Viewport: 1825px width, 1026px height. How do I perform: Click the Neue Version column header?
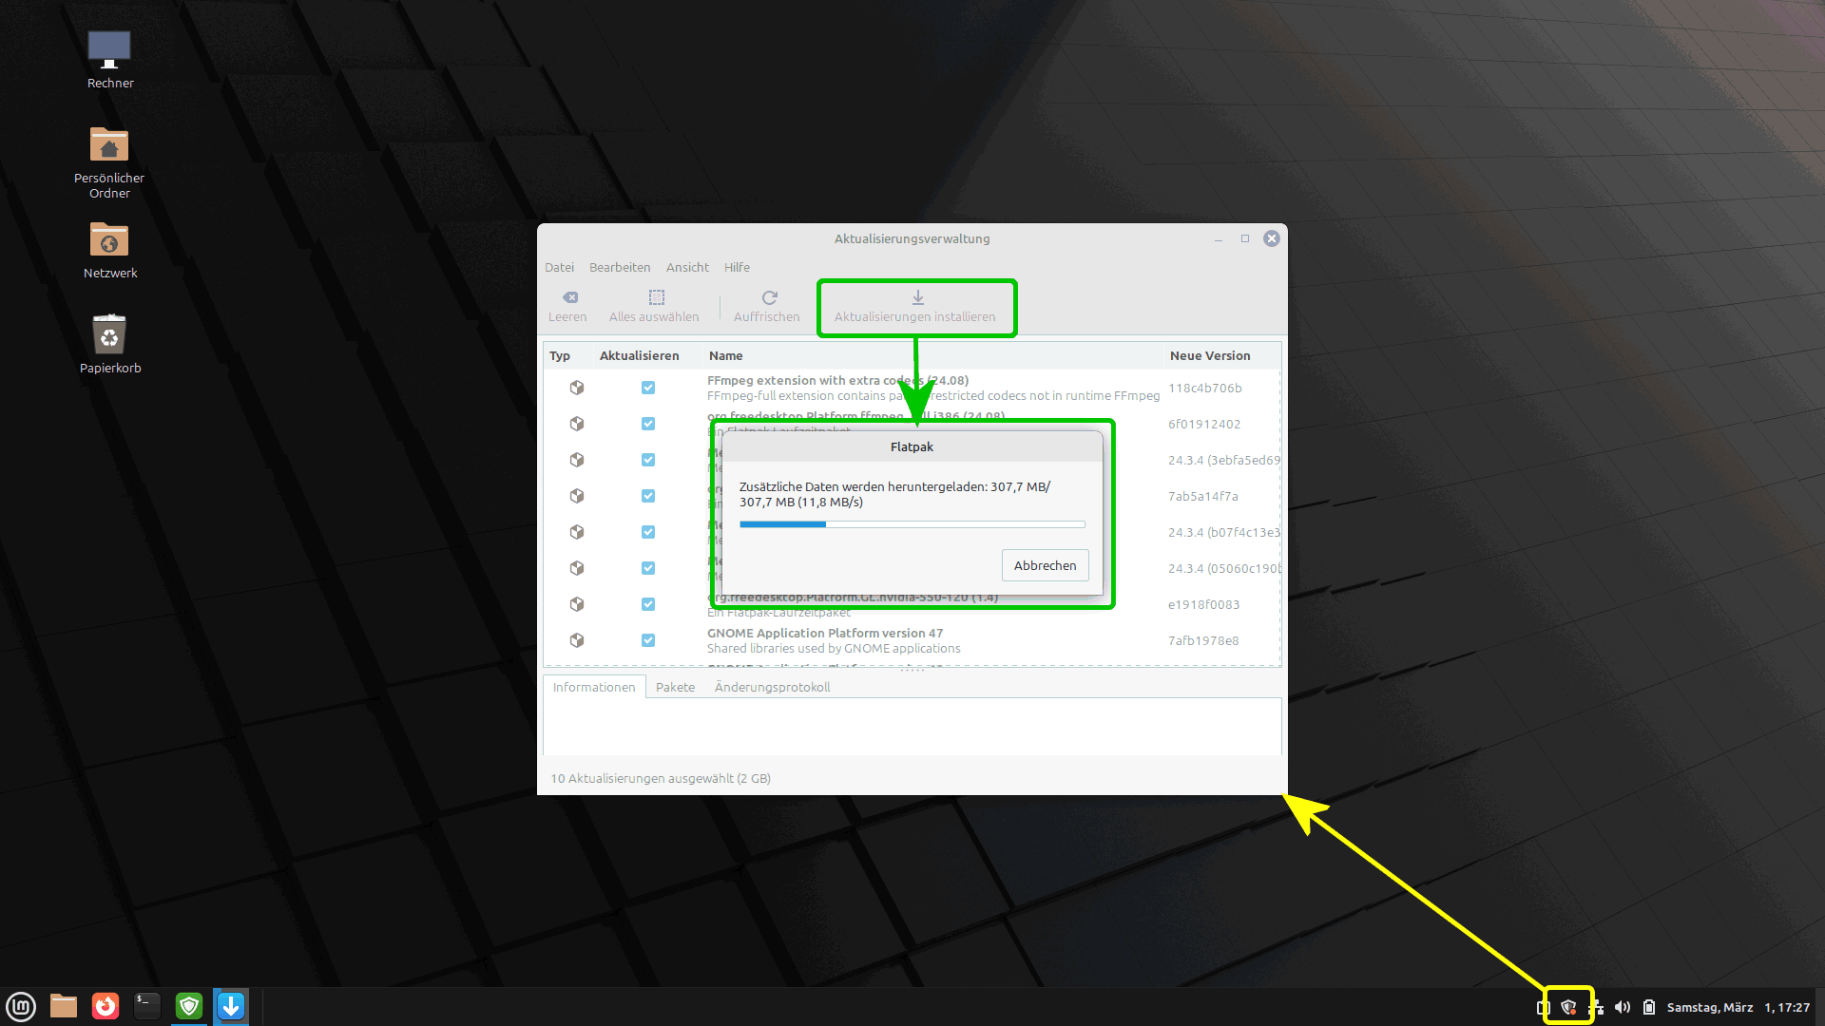1210,355
